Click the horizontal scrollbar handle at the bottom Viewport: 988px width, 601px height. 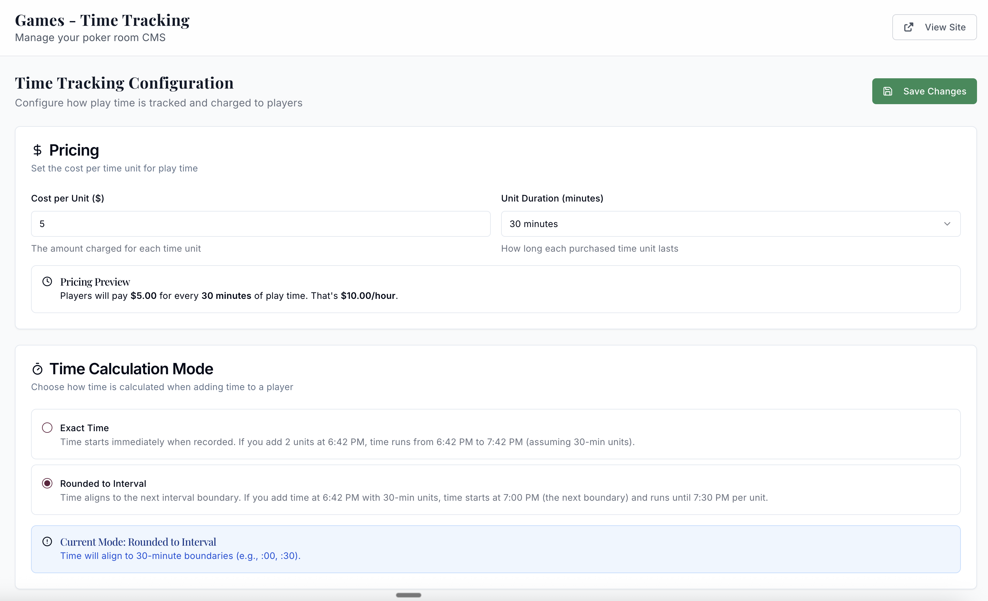point(408,595)
